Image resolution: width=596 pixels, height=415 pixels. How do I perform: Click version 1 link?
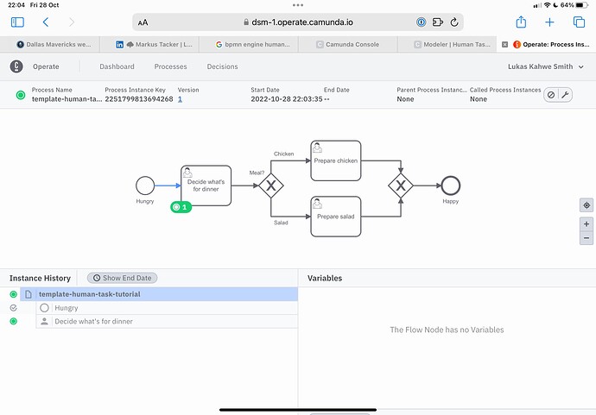pos(180,99)
